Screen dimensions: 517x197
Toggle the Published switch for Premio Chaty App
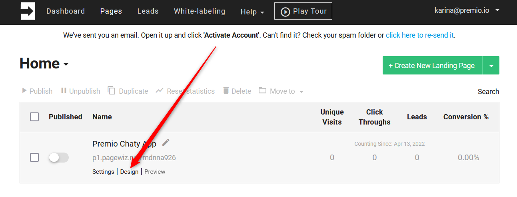point(59,157)
